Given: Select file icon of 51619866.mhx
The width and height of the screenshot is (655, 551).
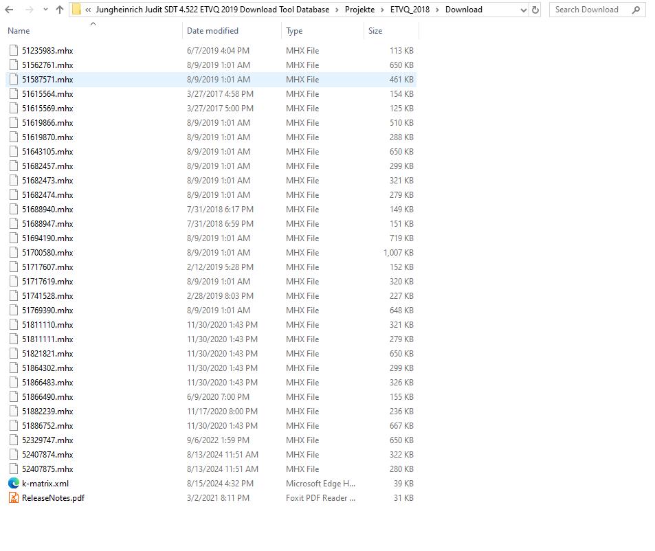Looking at the screenshot, I should coord(14,123).
